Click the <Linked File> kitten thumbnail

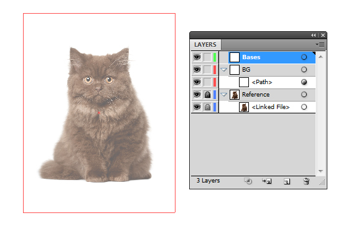pos(244,107)
